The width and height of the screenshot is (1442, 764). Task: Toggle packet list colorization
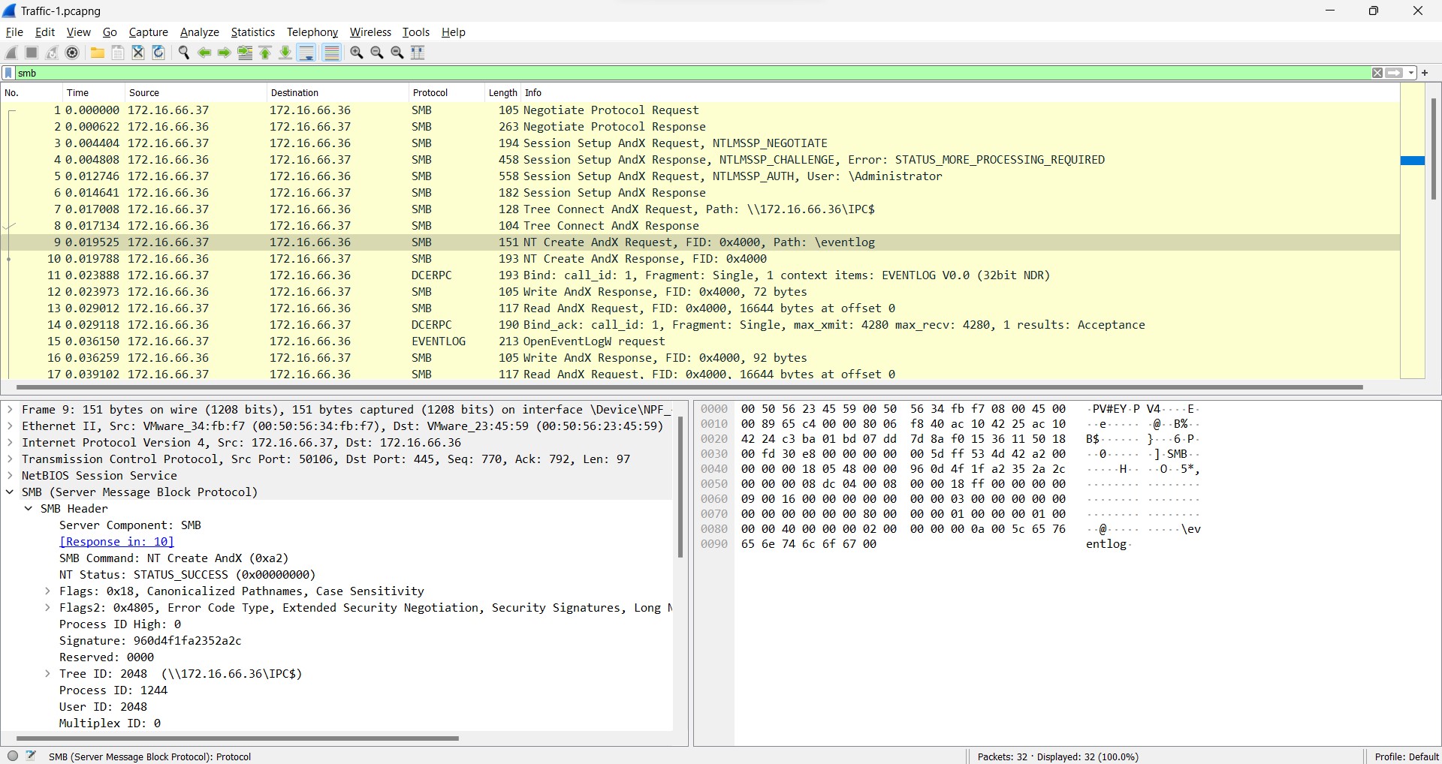[x=331, y=53]
